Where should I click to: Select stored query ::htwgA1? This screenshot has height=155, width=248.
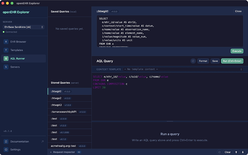[x=70, y=92]
